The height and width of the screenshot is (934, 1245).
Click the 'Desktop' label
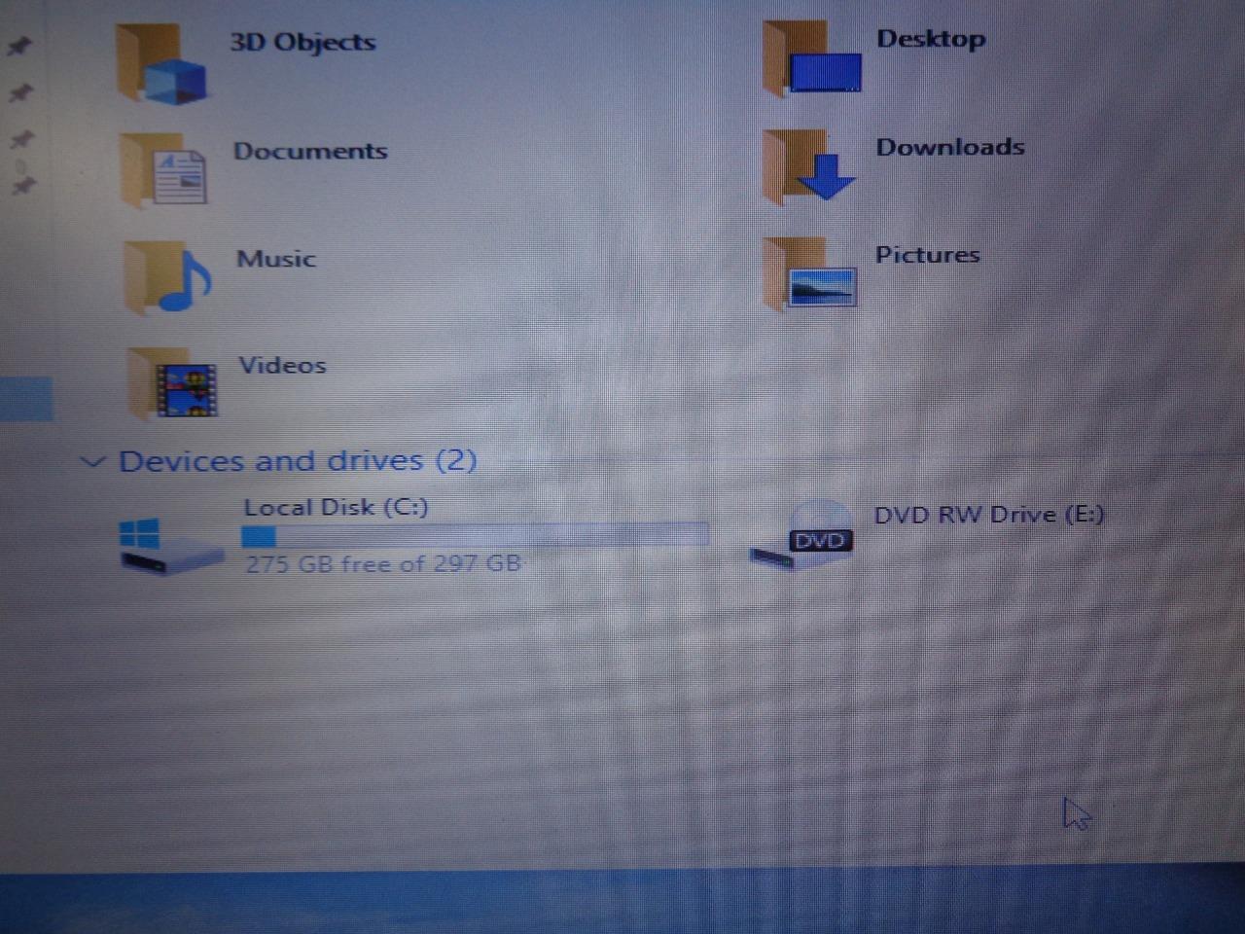click(x=931, y=39)
